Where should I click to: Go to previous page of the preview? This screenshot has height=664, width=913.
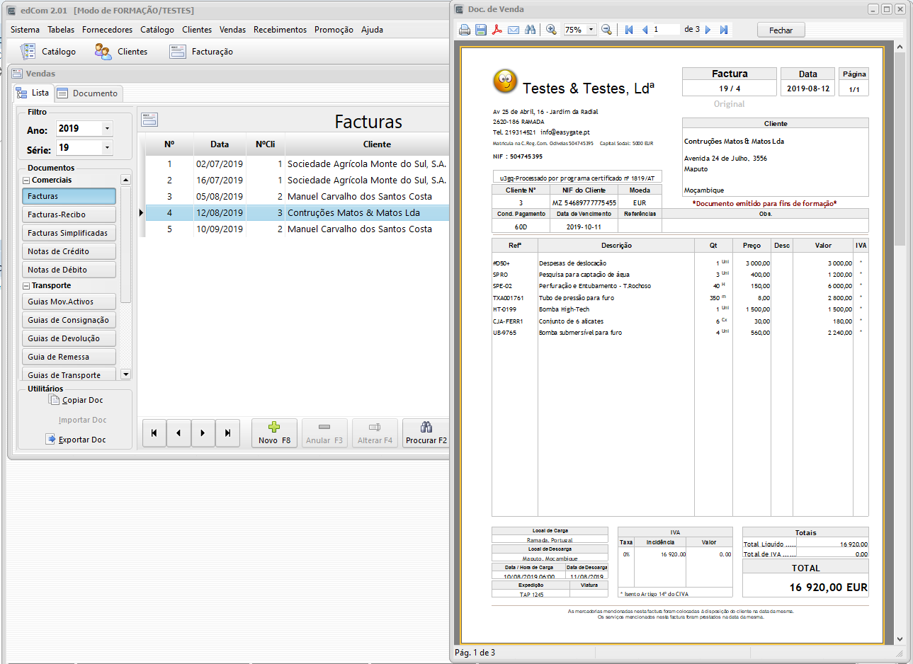coord(645,30)
